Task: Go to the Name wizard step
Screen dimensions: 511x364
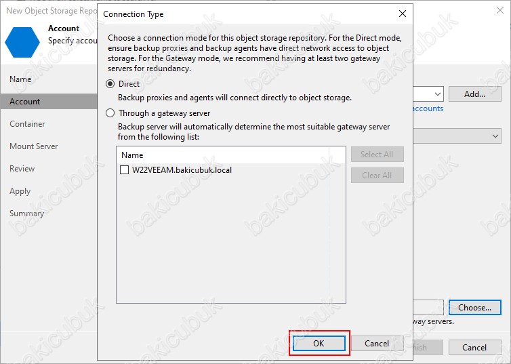Action: pos(20,79)
